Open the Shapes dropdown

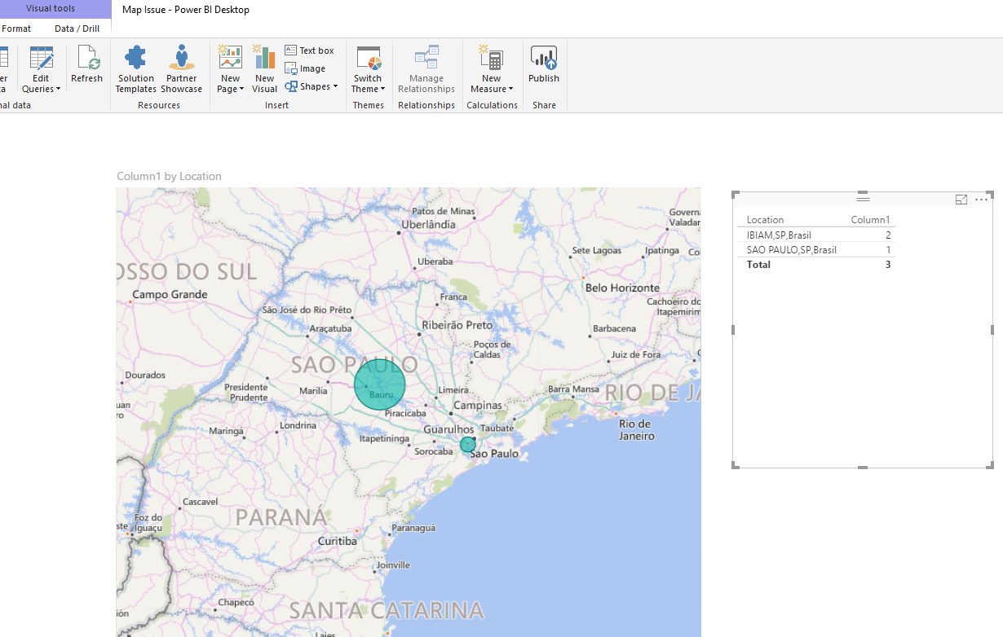tap(311, 86)
